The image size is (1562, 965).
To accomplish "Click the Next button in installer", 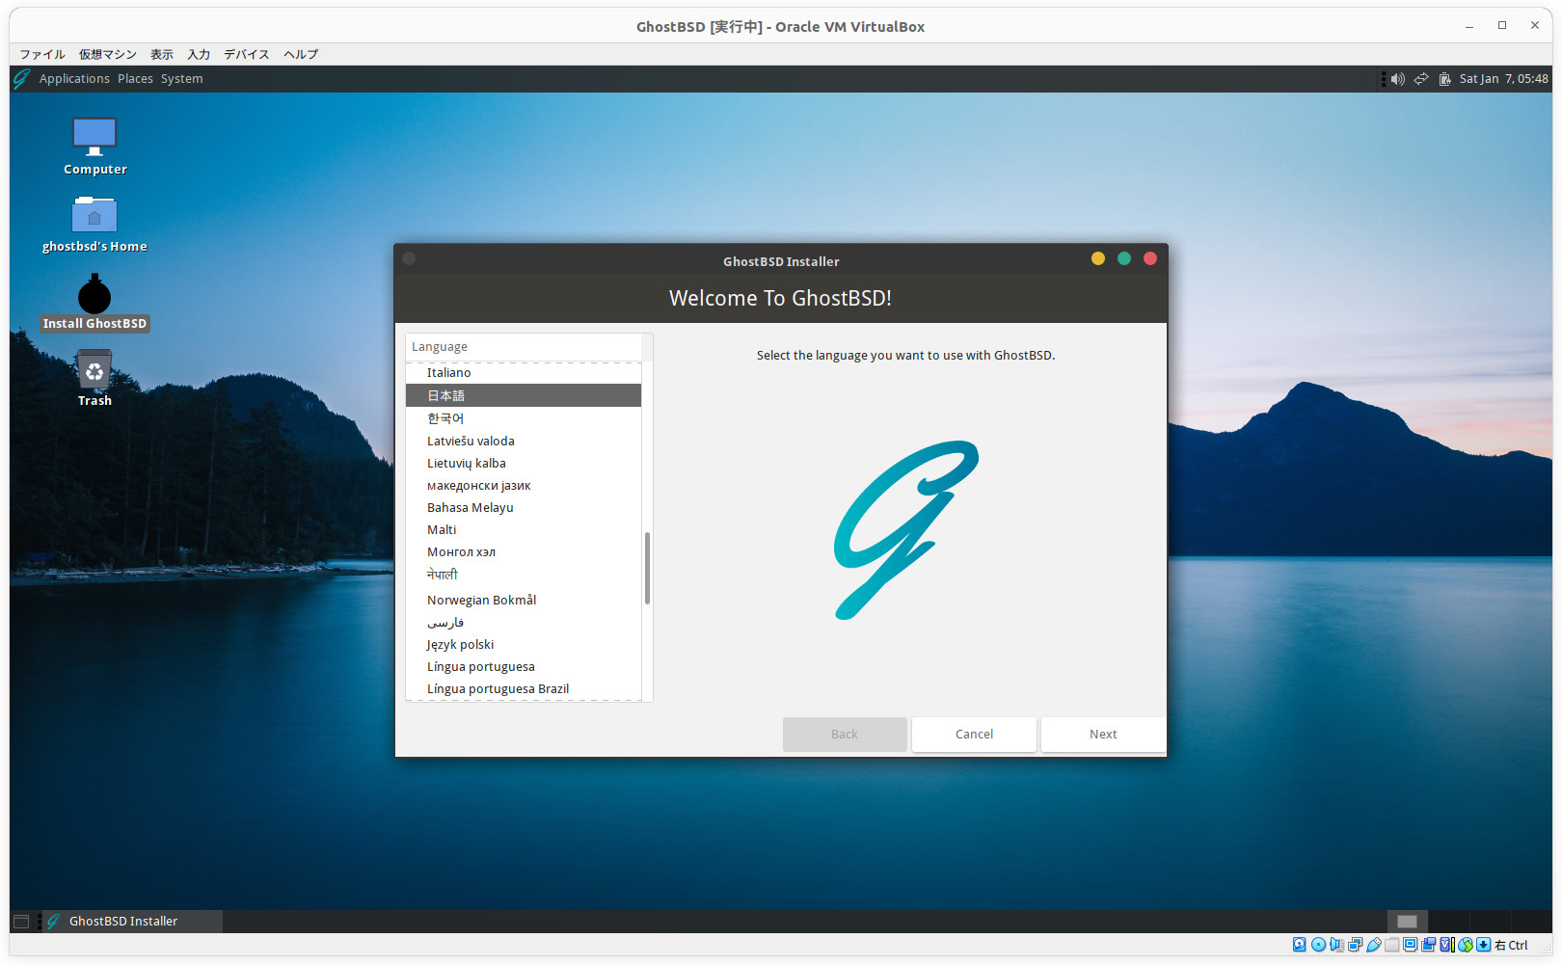I will 1103,735.
